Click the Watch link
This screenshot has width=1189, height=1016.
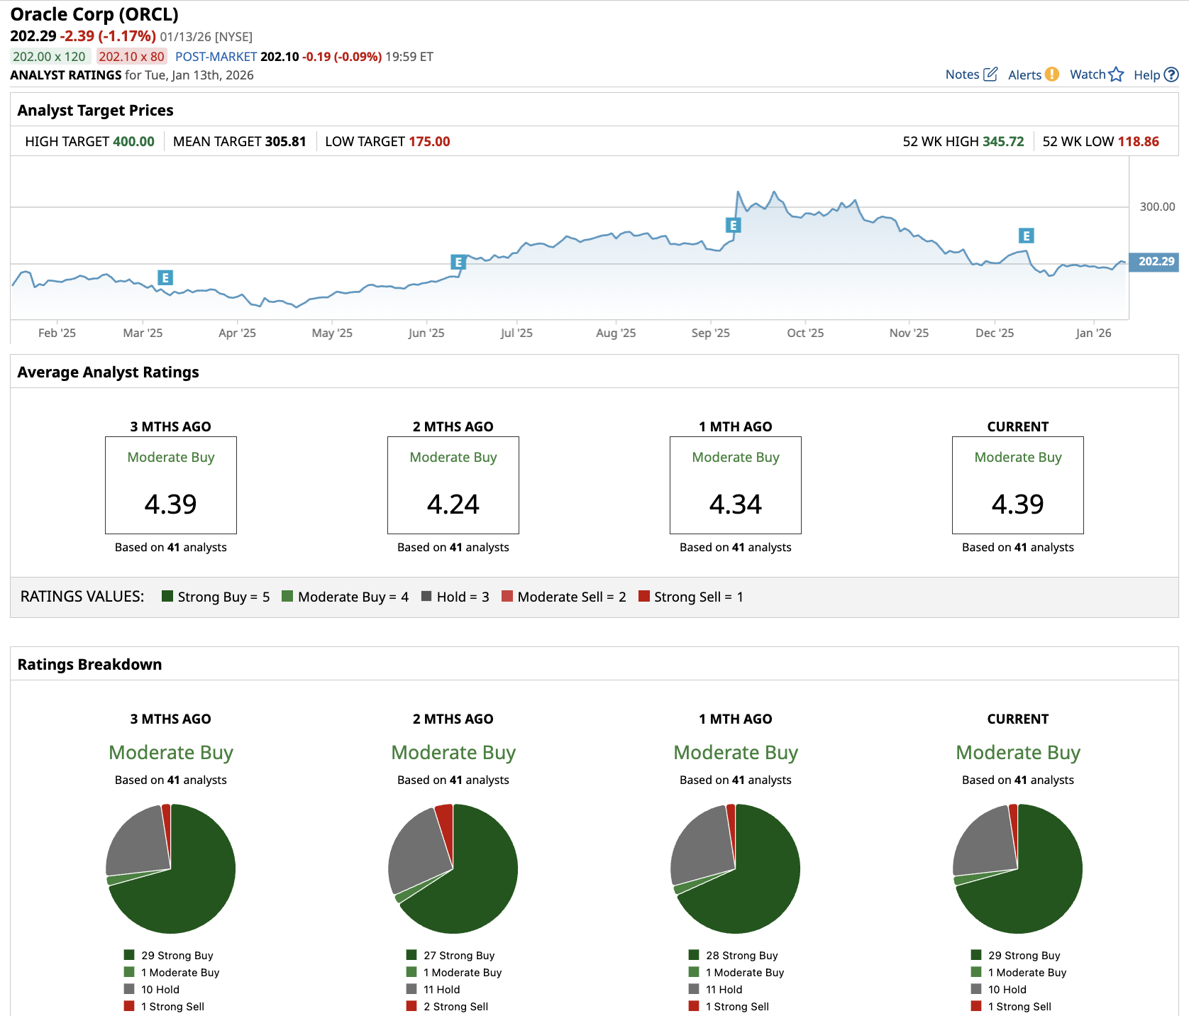tap(1088, 74)
